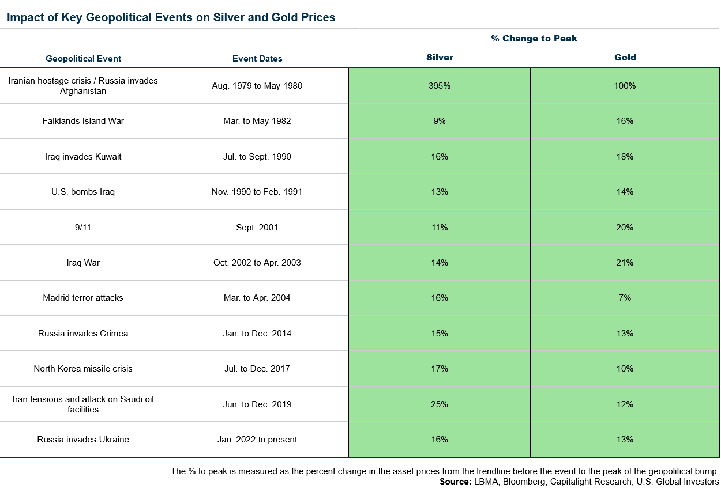Click the North Korea missile crisis label

pos(83,369)
